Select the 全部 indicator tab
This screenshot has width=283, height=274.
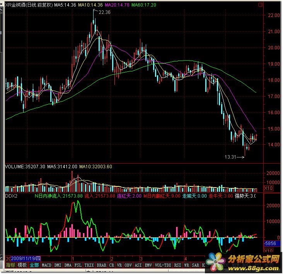(34, 265)
